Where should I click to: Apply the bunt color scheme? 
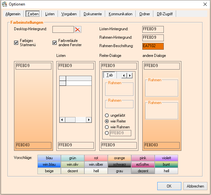click(166, 164)
